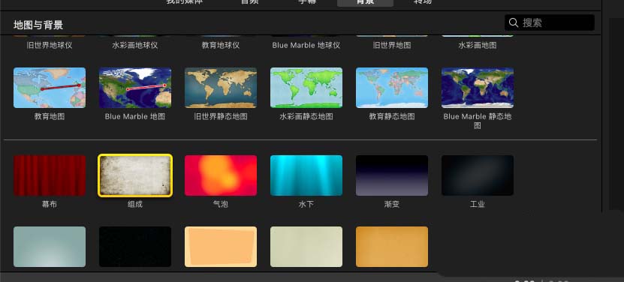
Task: Choose the 水彩画静态地图 thumbnail
Action: pyautogui.click(x=306, y=88)
